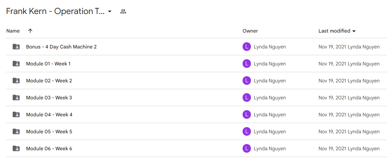Click the shared folder icon for Module 04 - Week 4
The height and width of the screenshot is (164, 387).
coord(16,114)
